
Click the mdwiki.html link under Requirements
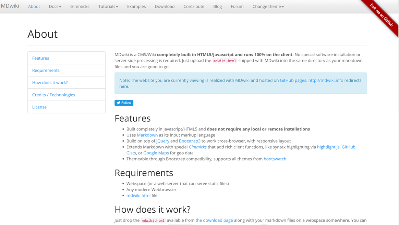point(138,195)
